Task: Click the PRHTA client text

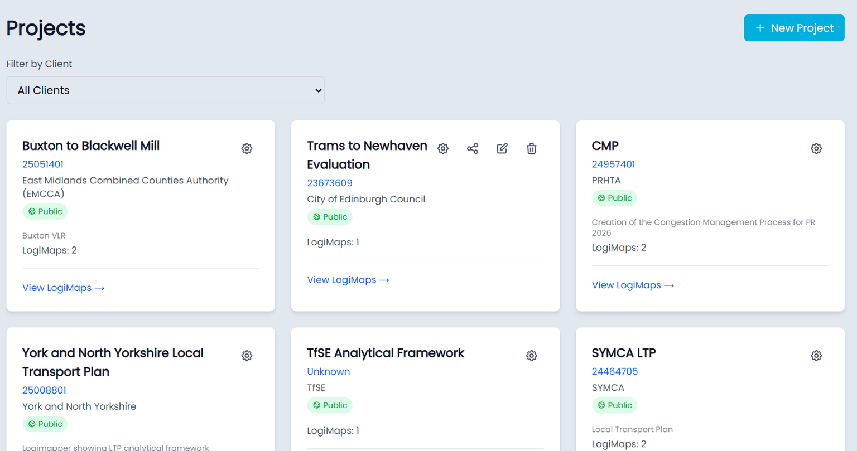Action: coord(606,181)
